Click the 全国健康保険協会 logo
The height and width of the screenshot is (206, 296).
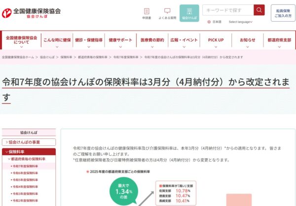click(x=31, y=13)
